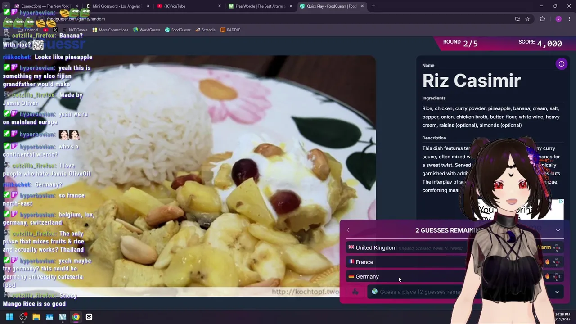The image size is (576, 324).
Task: Open the YouTube icon bookmark
Action: 45,30
